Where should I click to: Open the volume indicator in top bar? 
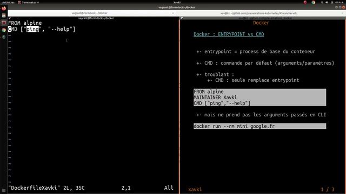[327, 2]
